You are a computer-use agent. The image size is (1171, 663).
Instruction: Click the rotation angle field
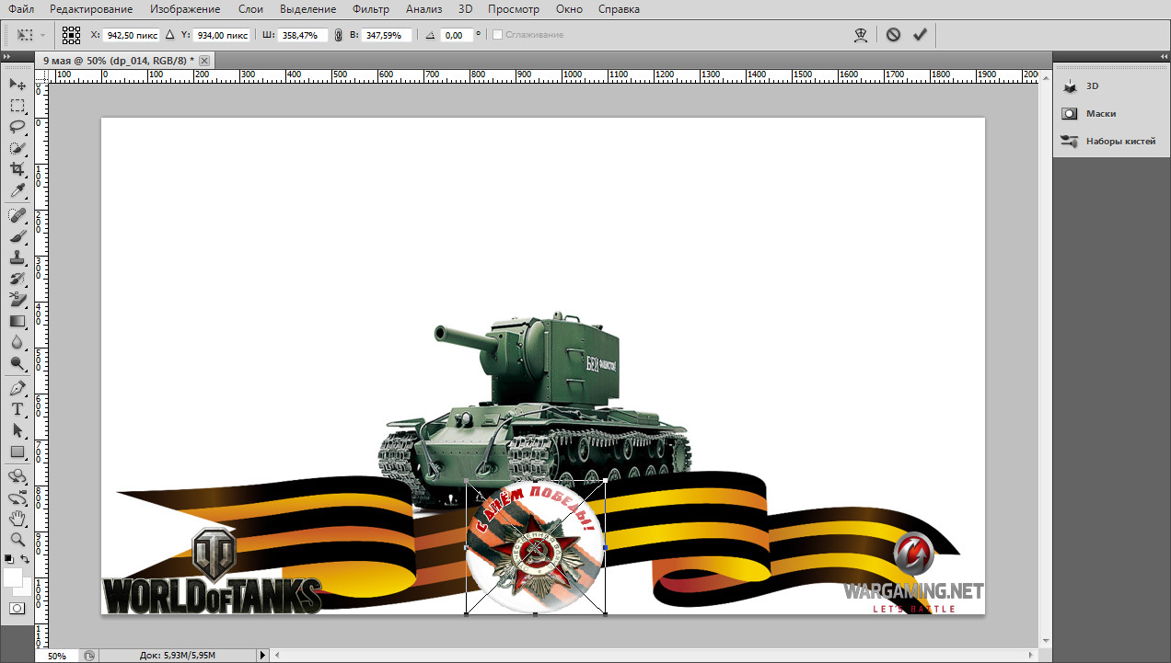click(x=457, y=35)
